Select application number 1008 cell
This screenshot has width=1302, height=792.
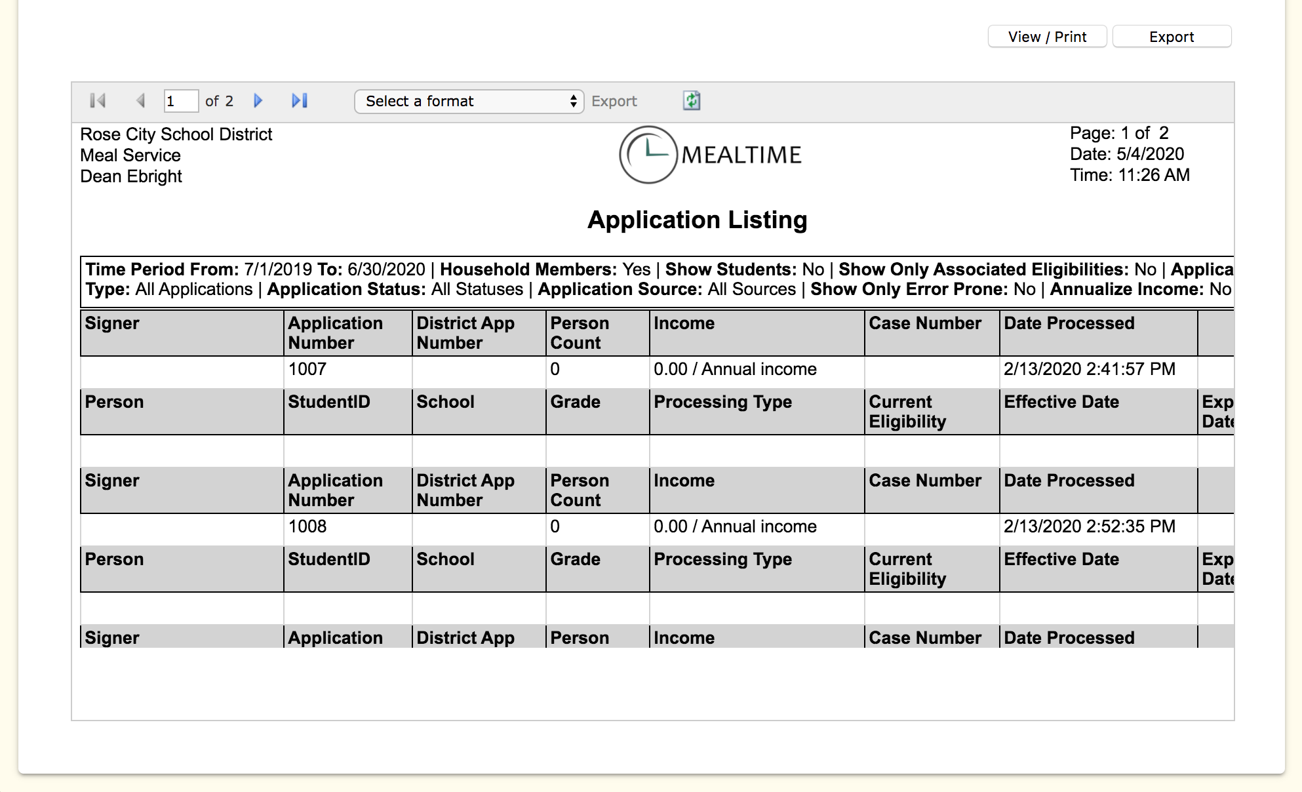307,526
